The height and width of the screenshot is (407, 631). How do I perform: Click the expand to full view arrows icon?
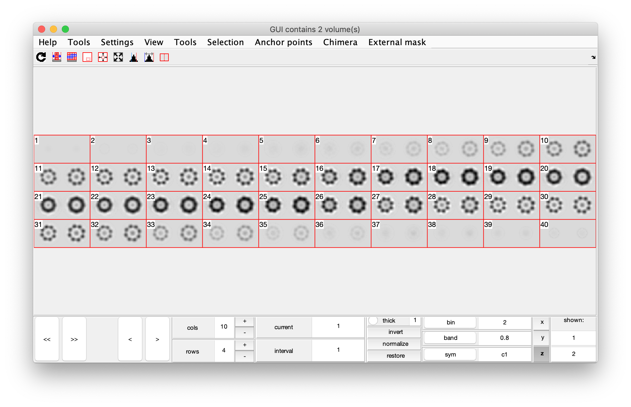(x=118, y=57)
